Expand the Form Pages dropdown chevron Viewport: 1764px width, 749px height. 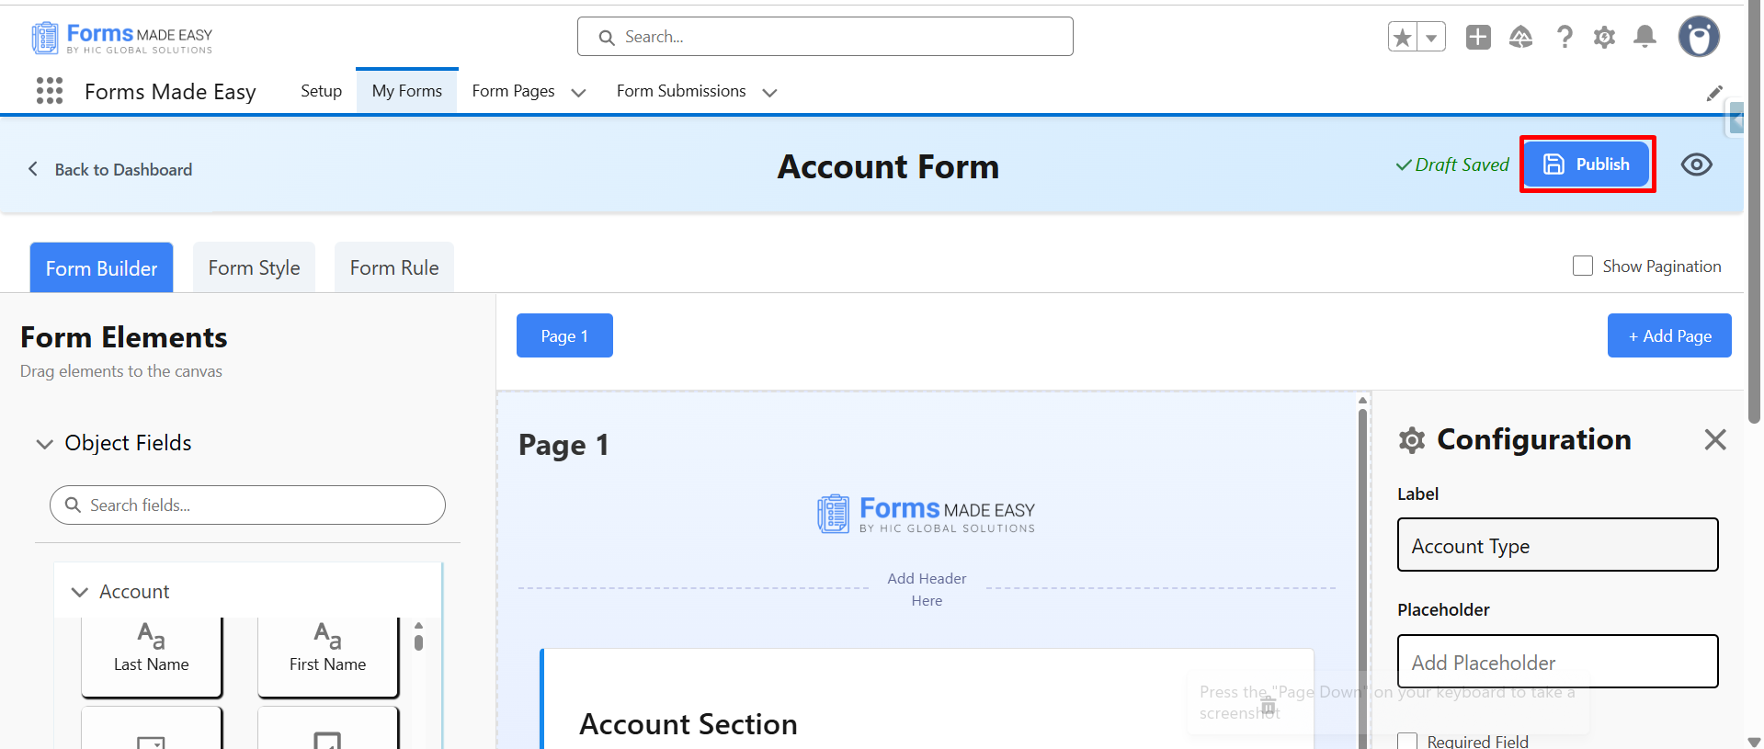(578, 92)
